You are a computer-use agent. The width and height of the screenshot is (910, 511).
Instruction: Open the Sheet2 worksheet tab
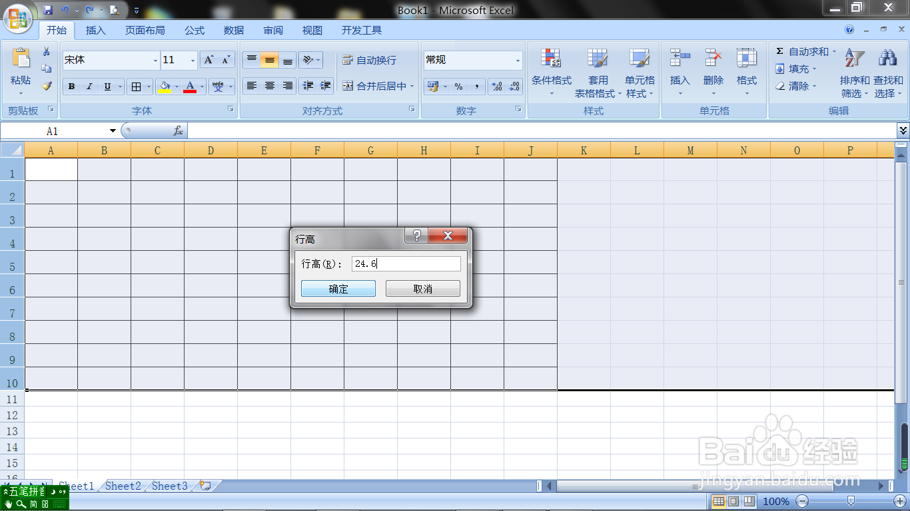tap(123, 486)
